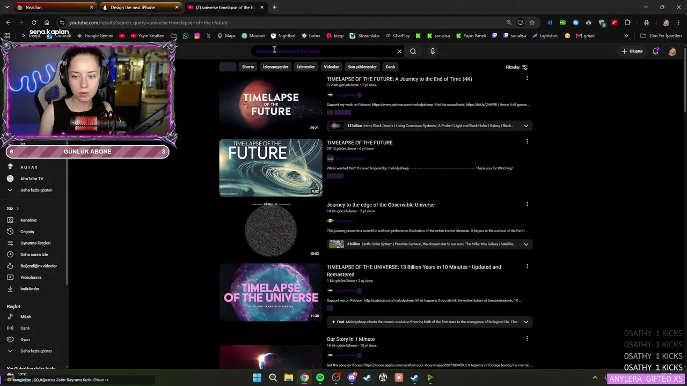Clear the YouTube search box text
Screen dimensions: 687x386
tap(399, 51)
